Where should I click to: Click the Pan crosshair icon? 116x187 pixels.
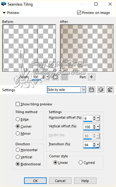point(91,77)
